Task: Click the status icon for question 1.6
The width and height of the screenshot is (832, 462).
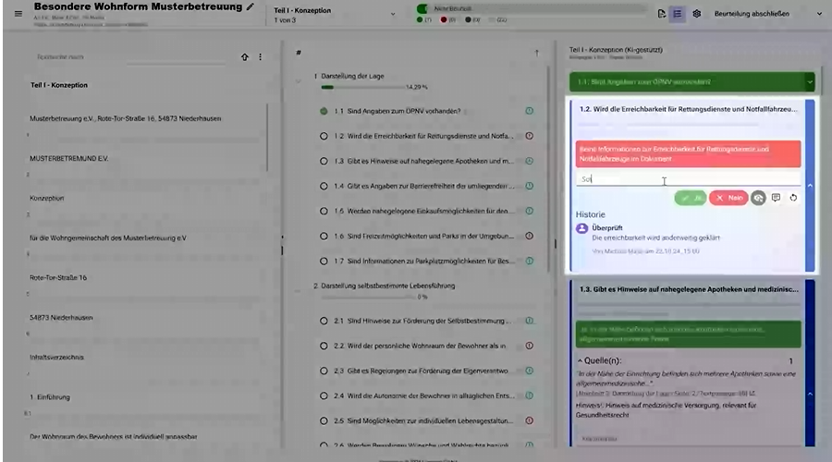Action: [x=529, y=236]
